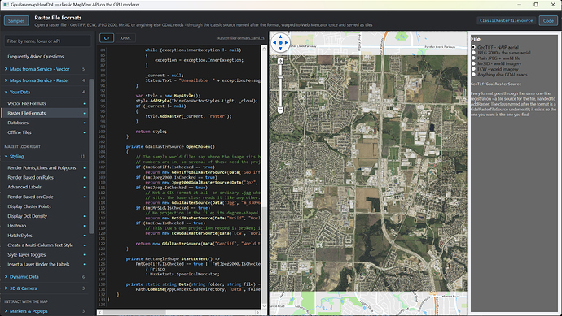Pan the map down with the south arrow

(280, 49)
